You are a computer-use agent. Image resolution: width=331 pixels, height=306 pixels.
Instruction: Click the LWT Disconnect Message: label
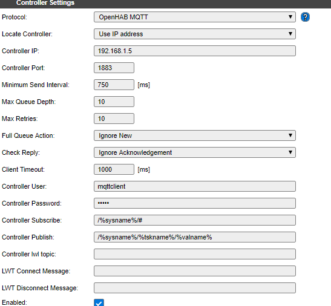(x=40, y=288)
